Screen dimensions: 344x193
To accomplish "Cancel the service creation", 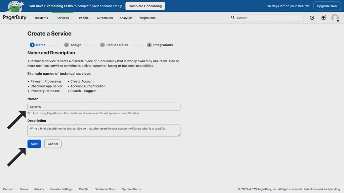I will point(52,144).
